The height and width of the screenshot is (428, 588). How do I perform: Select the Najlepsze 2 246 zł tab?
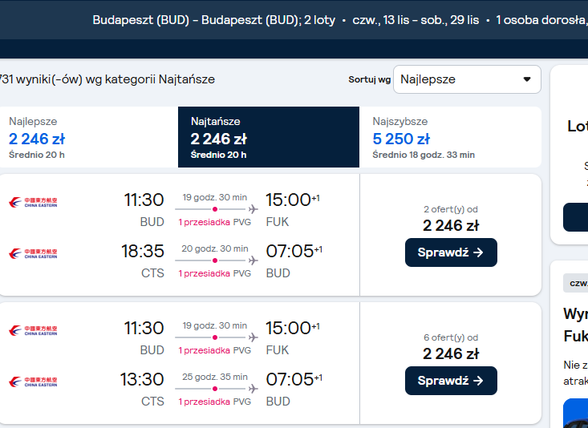89,137
